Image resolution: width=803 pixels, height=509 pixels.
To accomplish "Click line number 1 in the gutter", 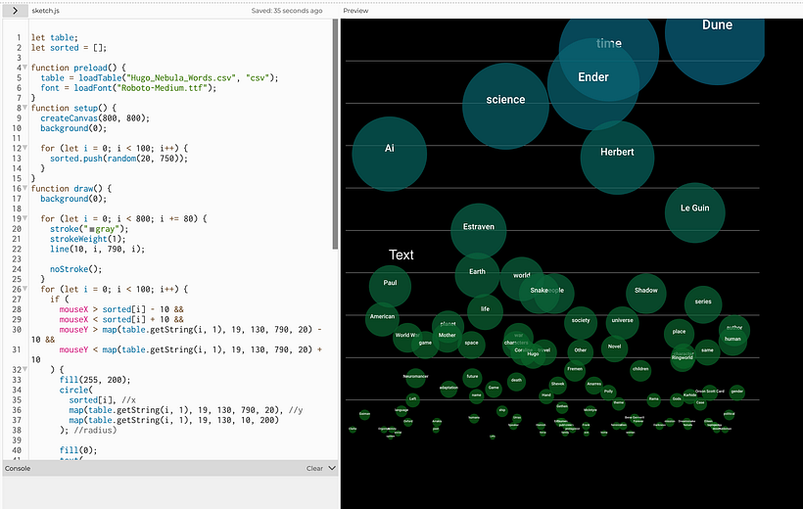I will click(19, 37).
